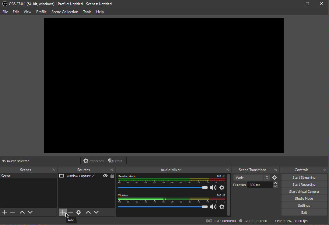
Task: Click the Properties button above Sources
Action: 93,161
